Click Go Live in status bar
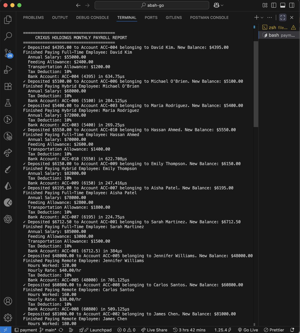 pyautogui.click(x=248, y=330)
